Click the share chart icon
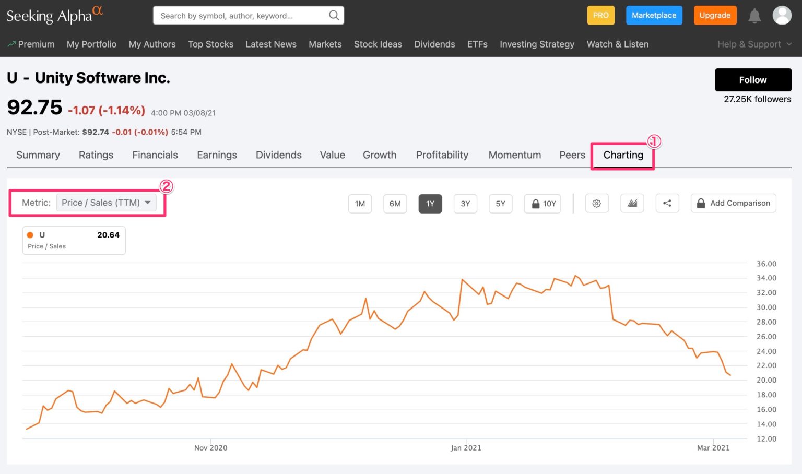This screenshot has height=474, width=802. (667, 204)
